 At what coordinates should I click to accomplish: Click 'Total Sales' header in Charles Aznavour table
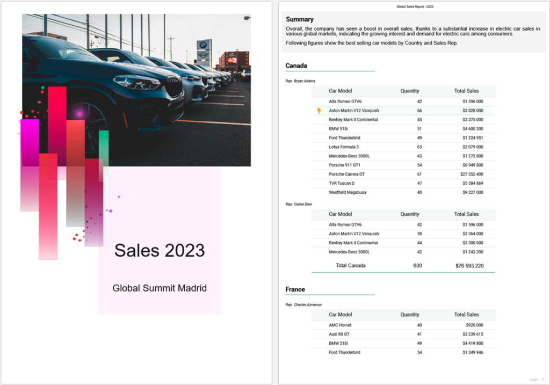[x=466, y=315]
